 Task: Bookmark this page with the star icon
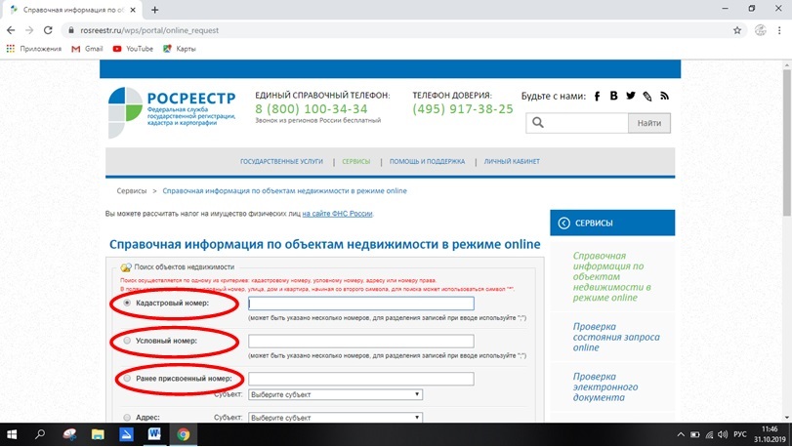pos(737,30)
